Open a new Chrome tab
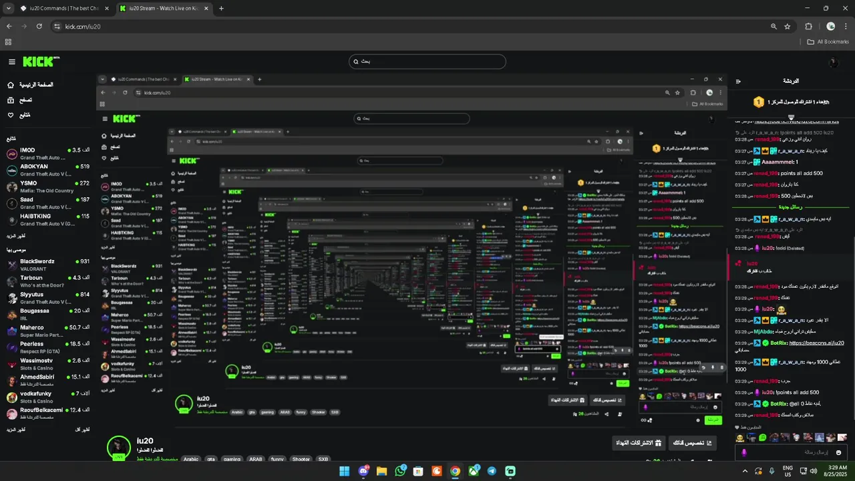855x481 pixels. coord(222,9)
